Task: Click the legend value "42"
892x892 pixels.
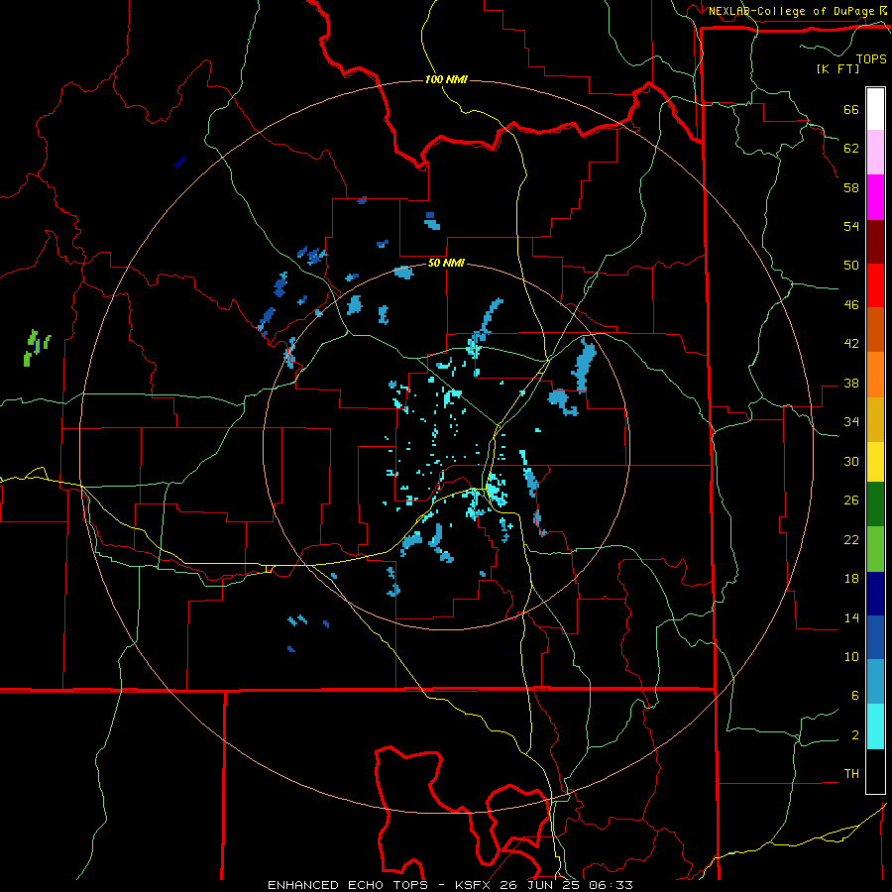Action: pos(851,344)
